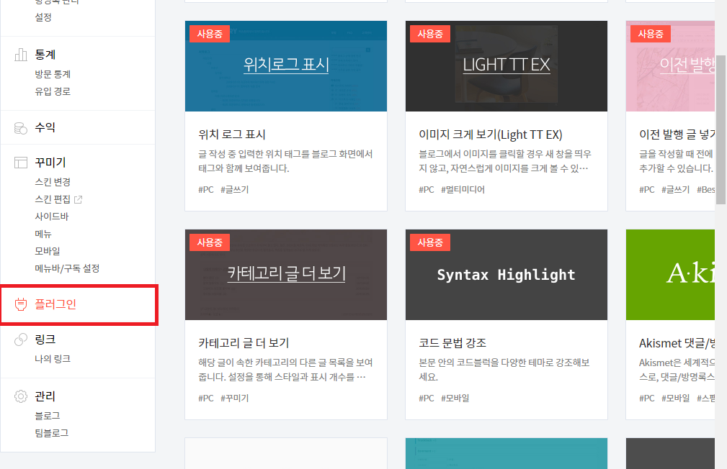Click the 꾸미기 layout icon
This screenshot has width=727, height=469.
tap(21, 163)
